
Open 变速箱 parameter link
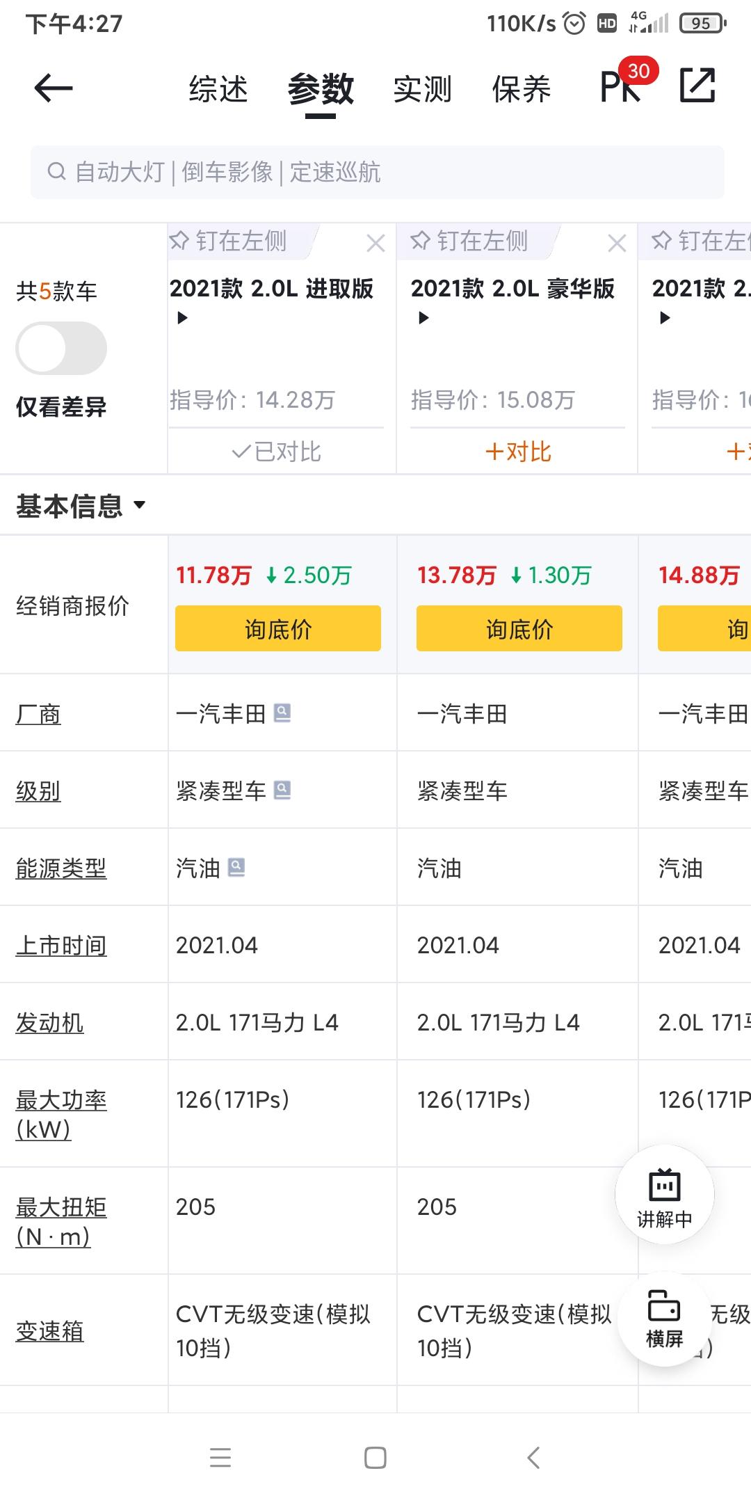(x=50, y=1331)
